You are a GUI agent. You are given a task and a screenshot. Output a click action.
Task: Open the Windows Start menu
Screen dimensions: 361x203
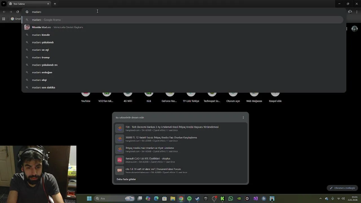pos(89,198)
